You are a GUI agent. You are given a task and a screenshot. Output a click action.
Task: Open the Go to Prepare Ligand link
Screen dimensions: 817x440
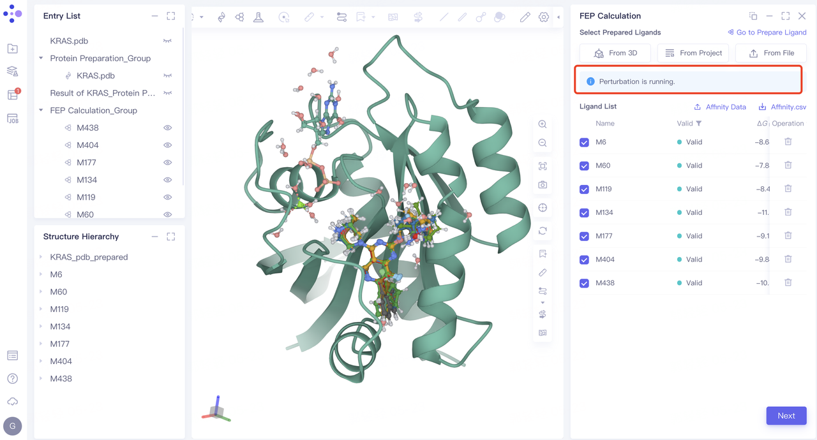coord(767,33)
